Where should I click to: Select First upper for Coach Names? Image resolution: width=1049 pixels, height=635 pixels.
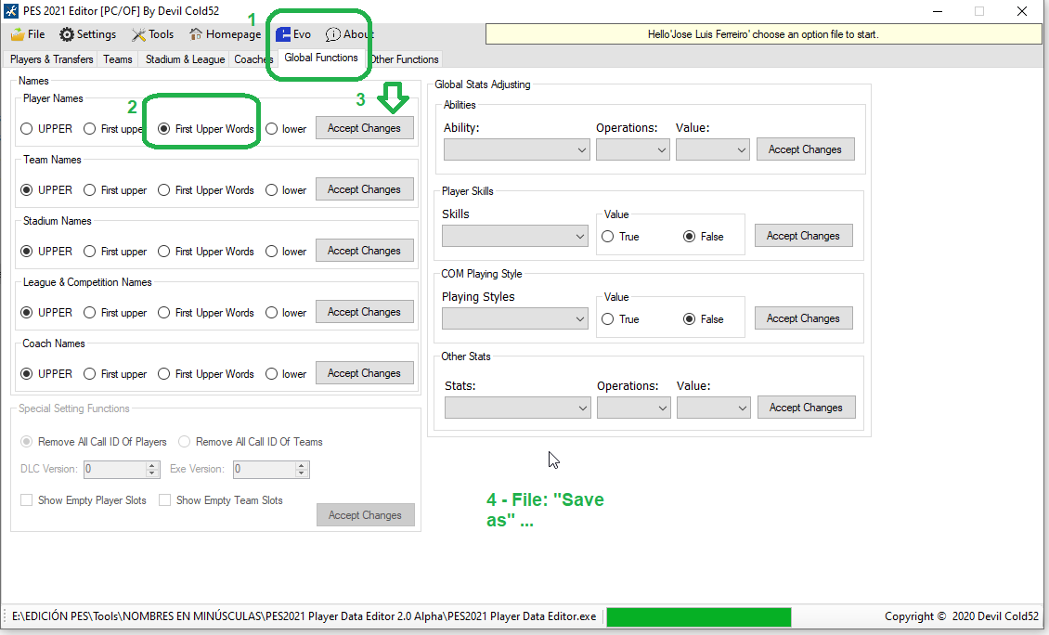point(115,374)
